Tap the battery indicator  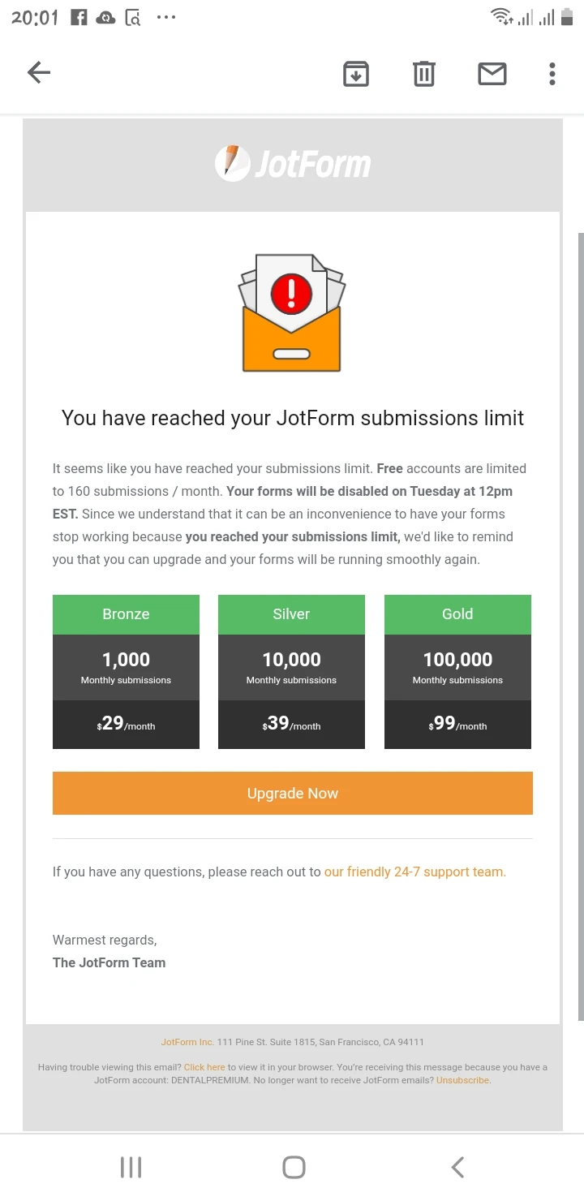point(568,16)
